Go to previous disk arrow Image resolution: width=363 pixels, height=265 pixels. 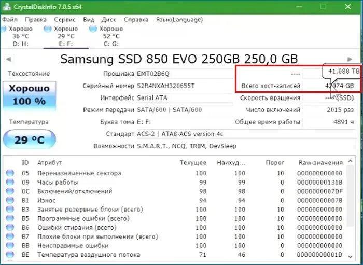[x=9, y=59]
